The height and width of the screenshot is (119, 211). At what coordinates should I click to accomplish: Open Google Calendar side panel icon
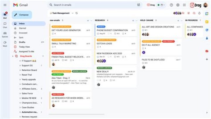207,13
